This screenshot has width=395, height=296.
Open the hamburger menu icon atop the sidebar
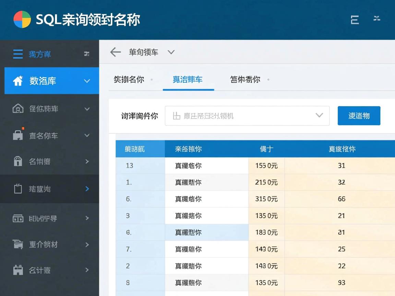coord(17,54)
